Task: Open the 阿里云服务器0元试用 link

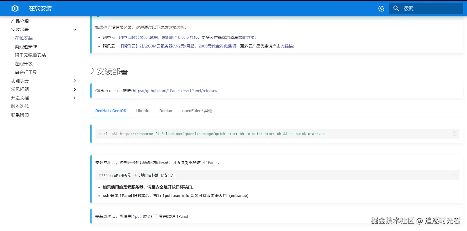Action: [138, 37]
